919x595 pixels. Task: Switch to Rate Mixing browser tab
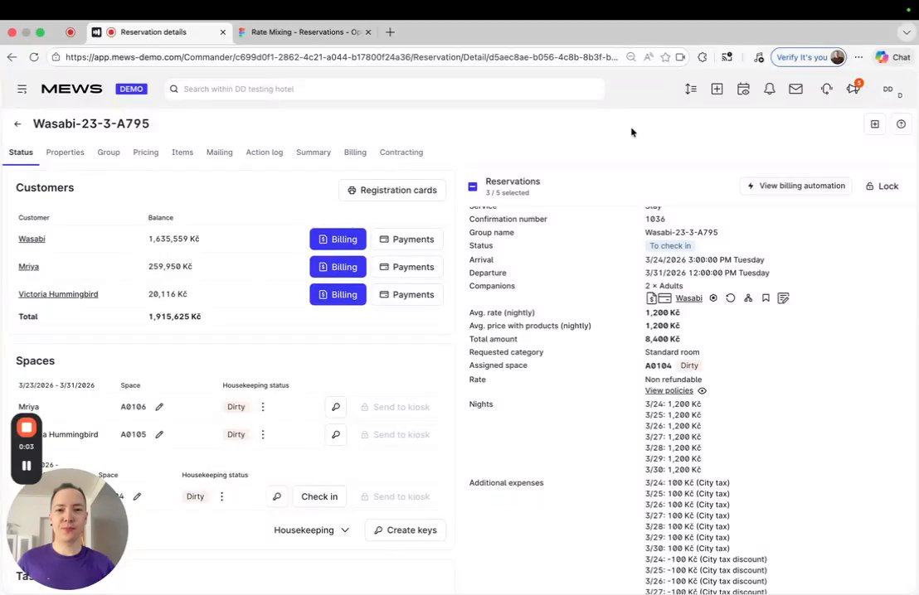point(304,32)
